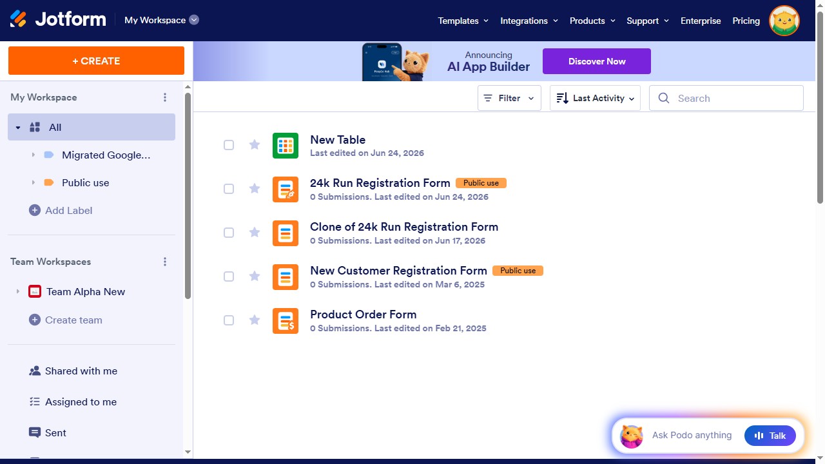Click the Add Label plus icon
Viewport: 825px width, 464px height.
pyautogui.click(x=35, y=210)
